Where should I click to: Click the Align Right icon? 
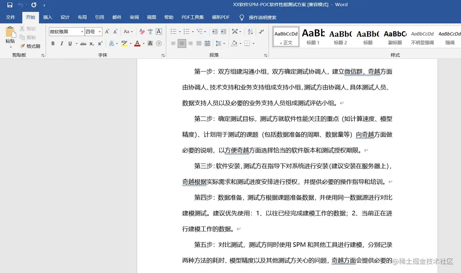[x=190, y=43]
